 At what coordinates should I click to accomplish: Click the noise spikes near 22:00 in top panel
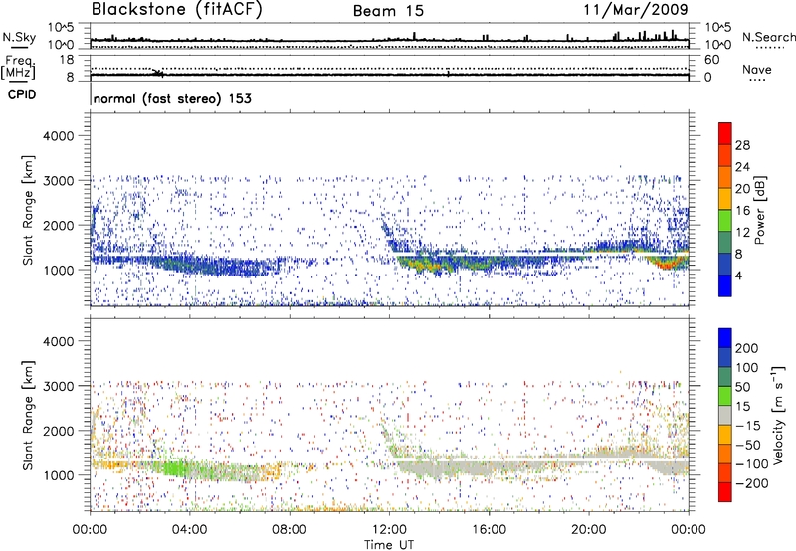[645, 36]
